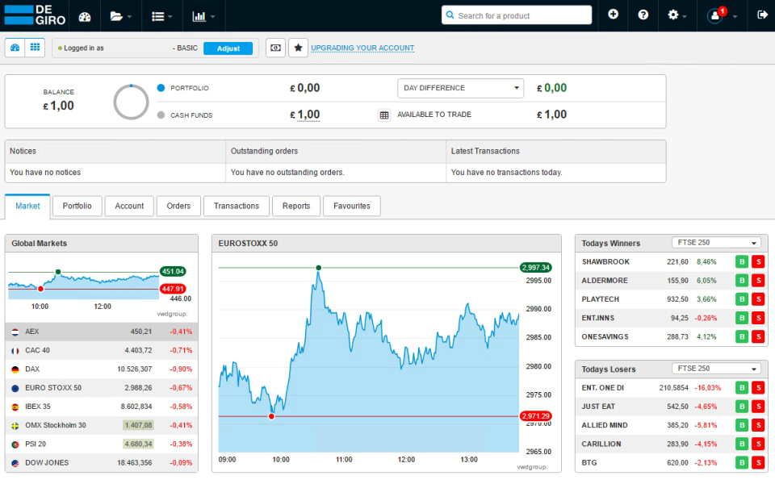Viewport: 775px width, 480px height.
Task: Click the logout icon at top right
Action: click(x=762, y=15)
